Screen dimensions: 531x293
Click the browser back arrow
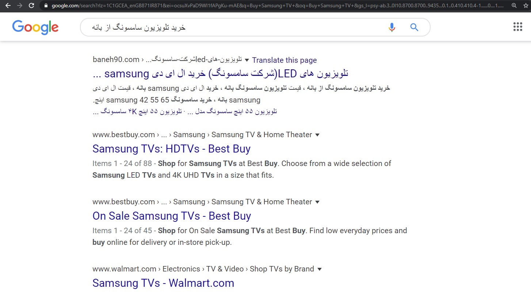click(8, 5)
